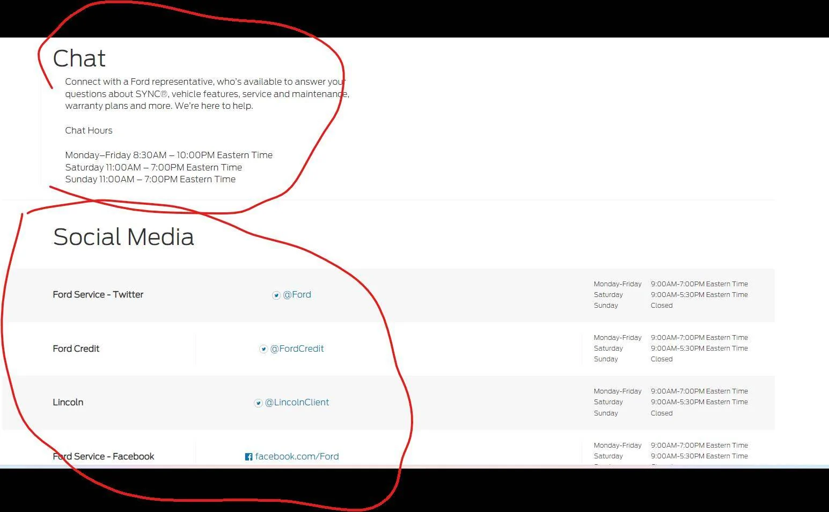Click 'Monday-Friday' in the Ford Service - Twitter row

(x=618, y=284)
